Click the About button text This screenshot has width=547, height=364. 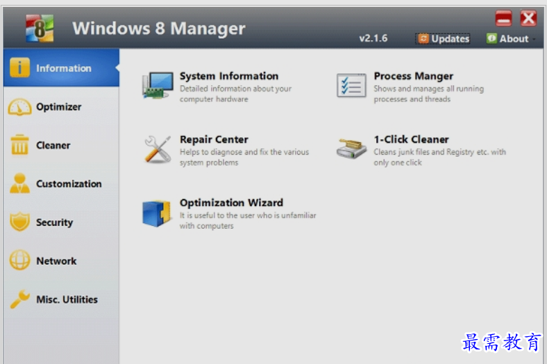point(514,39)
